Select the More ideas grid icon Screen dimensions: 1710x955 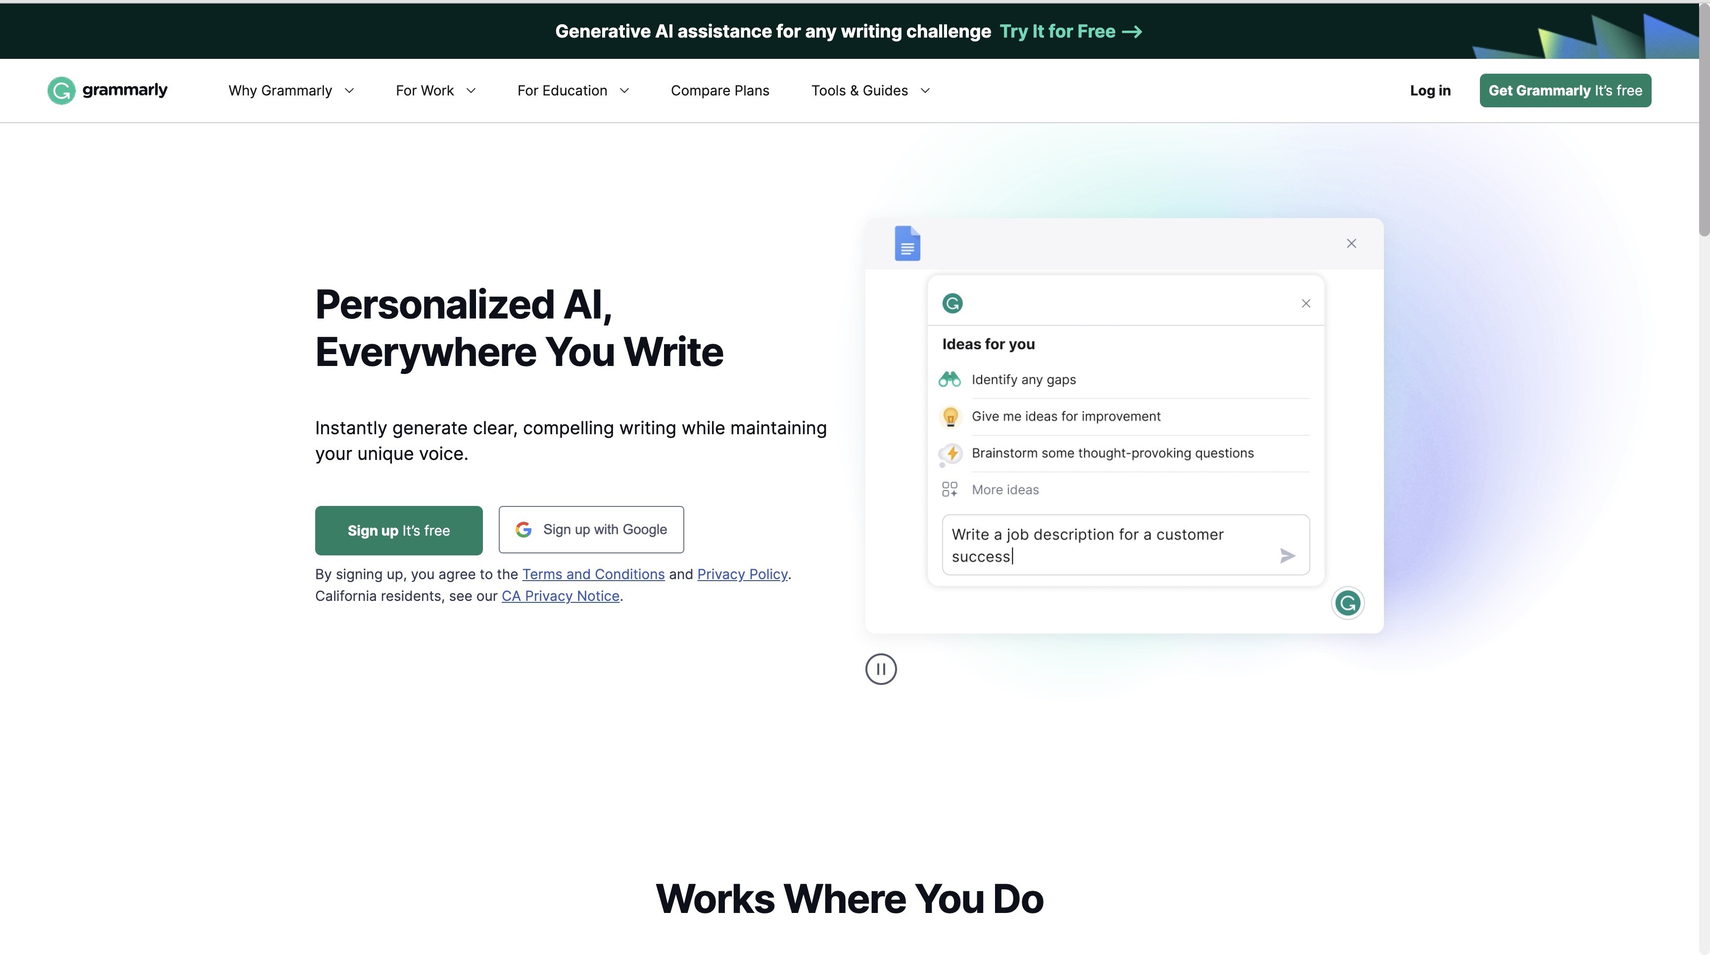950,489
